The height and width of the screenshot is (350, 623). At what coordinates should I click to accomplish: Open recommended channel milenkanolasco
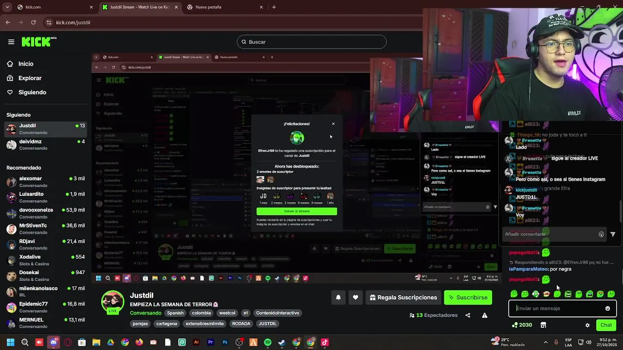pyautogui.click(x=46, y=291)
